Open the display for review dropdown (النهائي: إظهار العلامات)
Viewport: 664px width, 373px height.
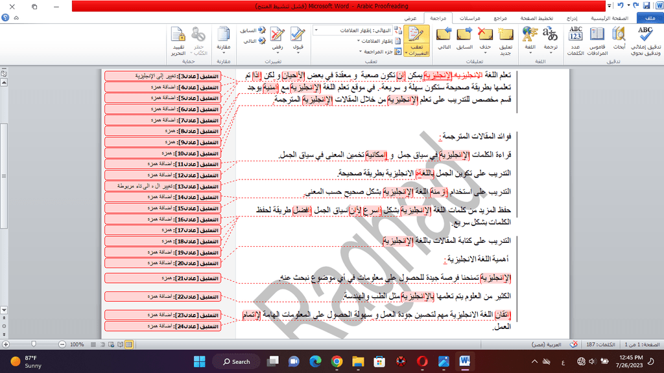click(353, 30)
